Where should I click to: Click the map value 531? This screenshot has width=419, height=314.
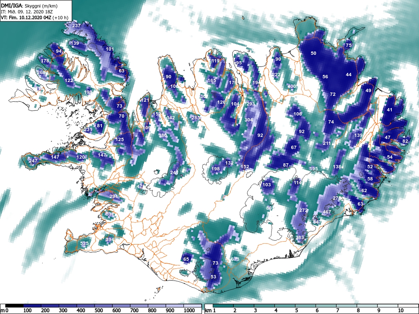[x=110, y=214]
